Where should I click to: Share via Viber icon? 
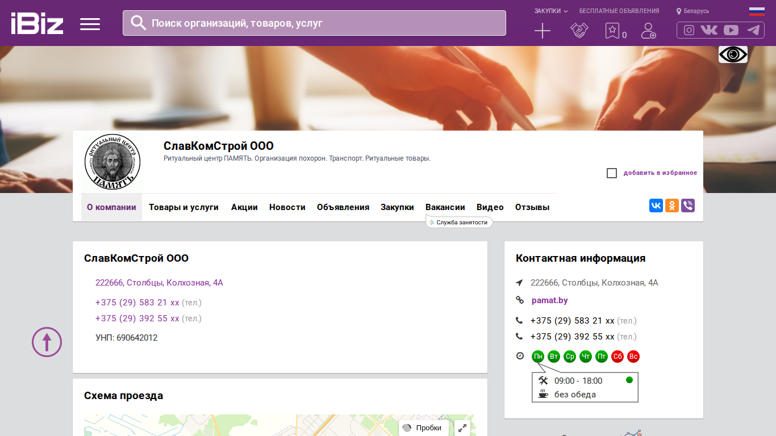[688, 206]
